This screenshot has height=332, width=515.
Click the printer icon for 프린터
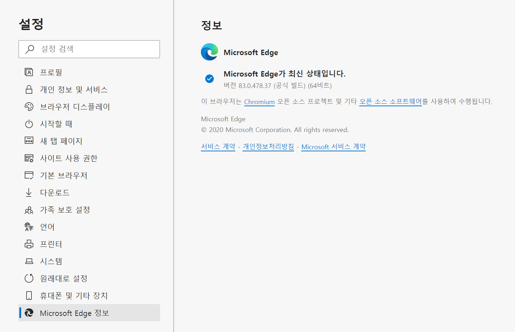coord(29,244)
